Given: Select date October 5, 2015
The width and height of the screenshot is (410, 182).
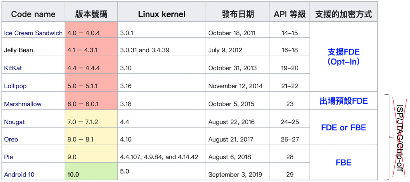Looking at the screenshot, I should (x=238, y=101).
